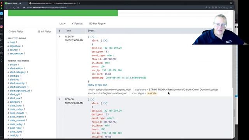Open the 50 Per Page dropdown
Screen dimensions: 249x140
coord(97,24)
